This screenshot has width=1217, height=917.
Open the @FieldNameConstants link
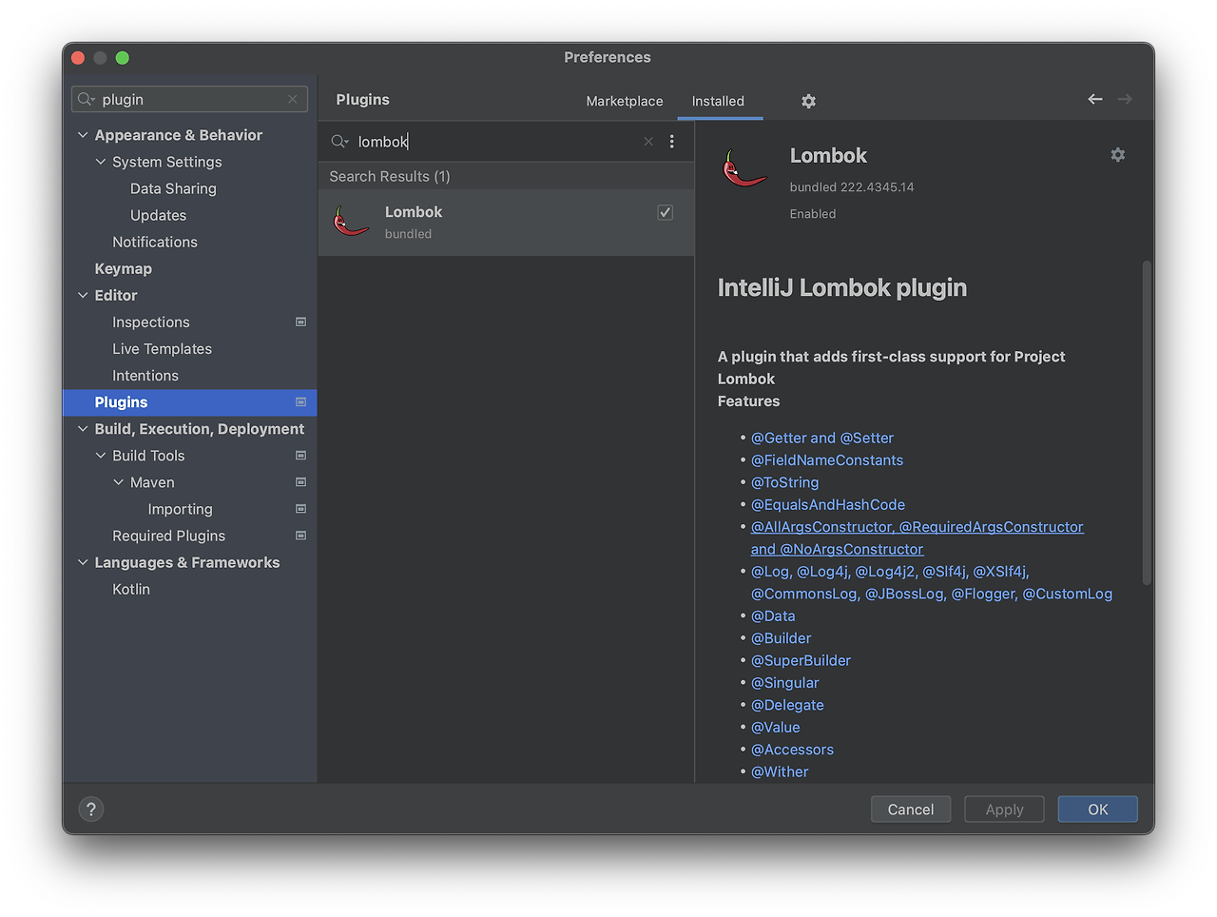tap(827, 460)
